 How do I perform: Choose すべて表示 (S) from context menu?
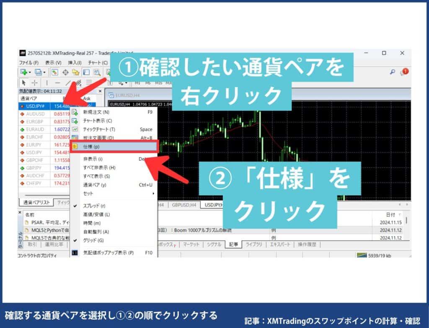coord(114,176)
